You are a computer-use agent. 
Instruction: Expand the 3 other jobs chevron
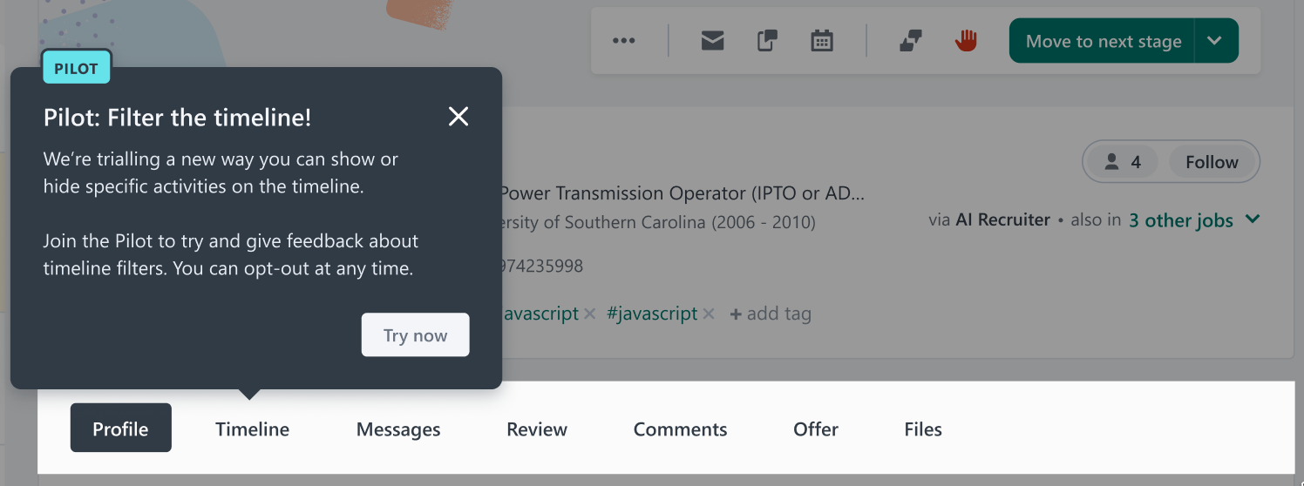point(1253,219)
